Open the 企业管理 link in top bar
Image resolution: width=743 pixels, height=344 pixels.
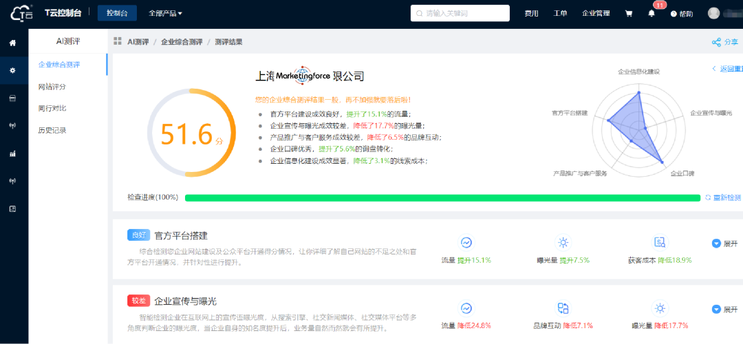(596, 13)
